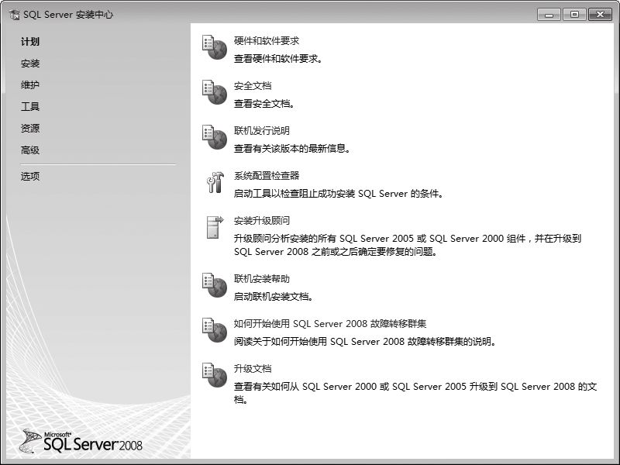View the 联机发行说明 link
The width and height of the screenshot is (620, 465).
262,130
